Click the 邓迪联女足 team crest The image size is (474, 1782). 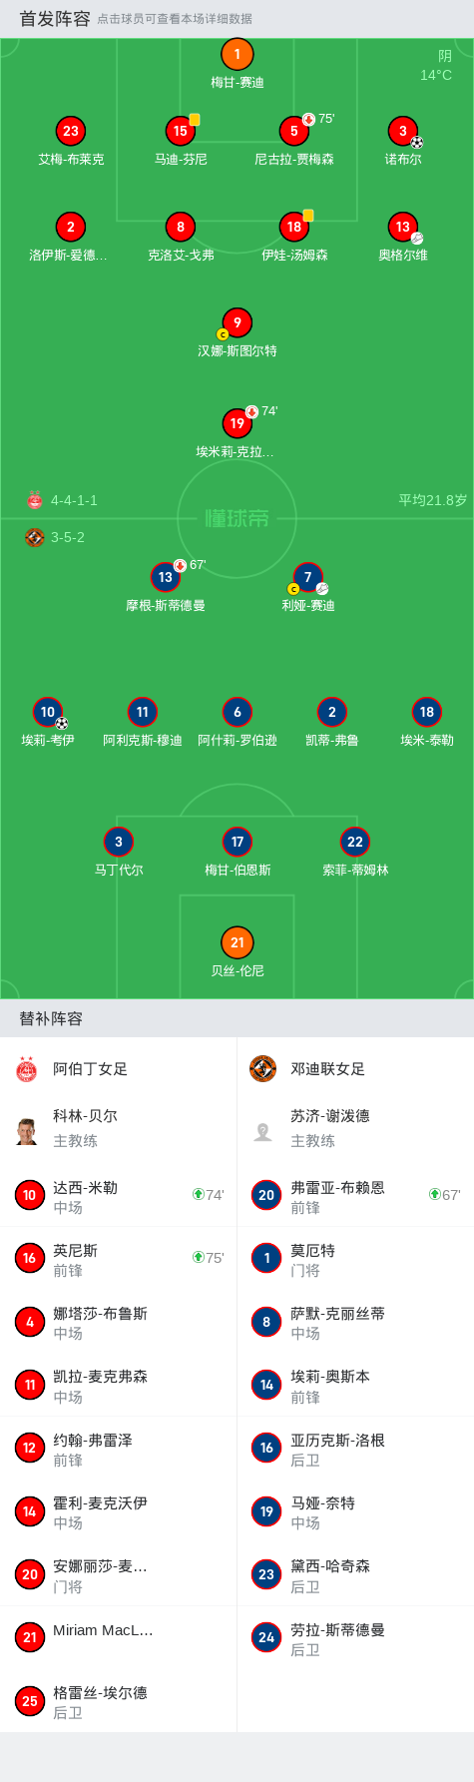262,1069
